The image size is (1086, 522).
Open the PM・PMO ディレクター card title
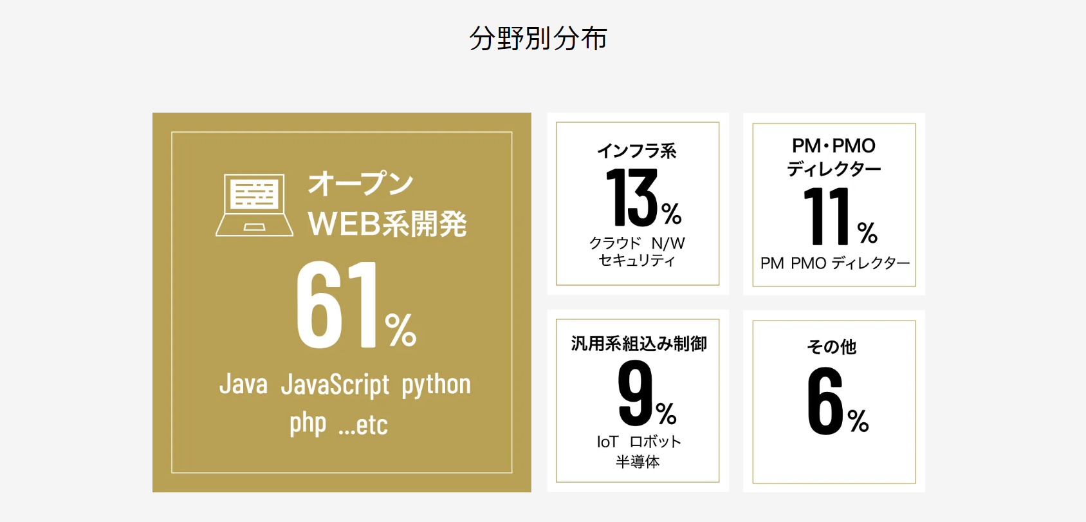tap(834, 157)
